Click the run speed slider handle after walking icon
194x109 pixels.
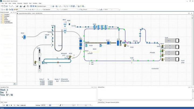click(73, 105)
